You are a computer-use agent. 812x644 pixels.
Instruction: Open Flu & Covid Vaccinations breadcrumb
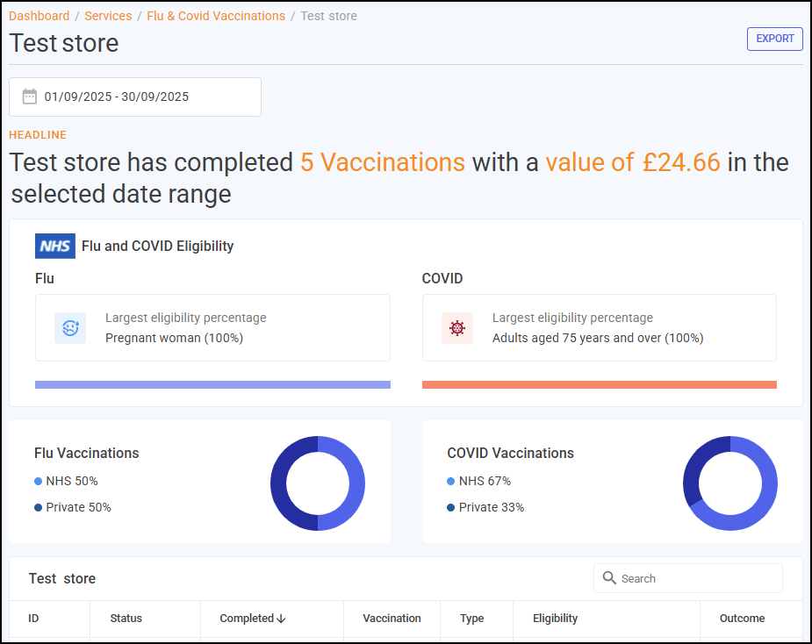coord(216,16)
